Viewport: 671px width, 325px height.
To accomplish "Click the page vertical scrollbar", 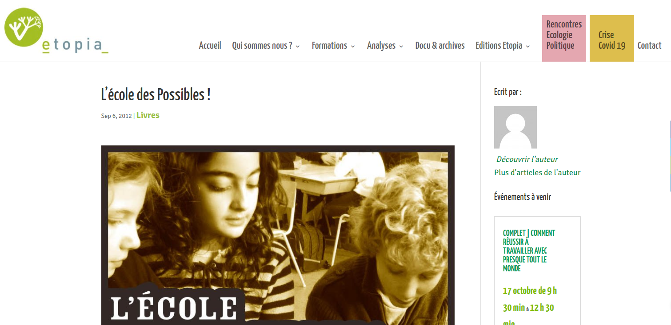I will 670,155.
